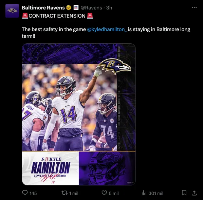Bookmark the tweet with the bookmark icon

pos(184,193)
